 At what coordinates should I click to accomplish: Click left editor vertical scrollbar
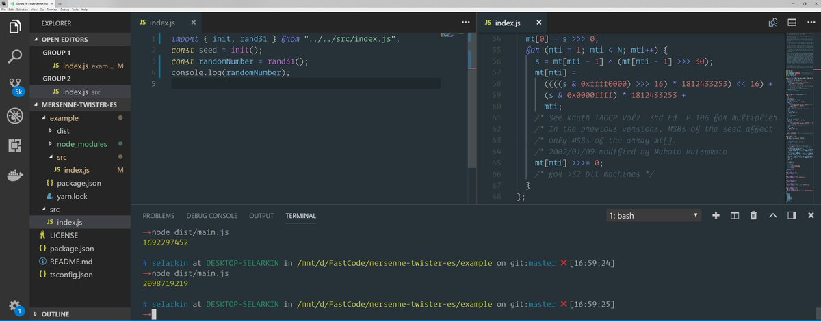(x=471, y=99)
